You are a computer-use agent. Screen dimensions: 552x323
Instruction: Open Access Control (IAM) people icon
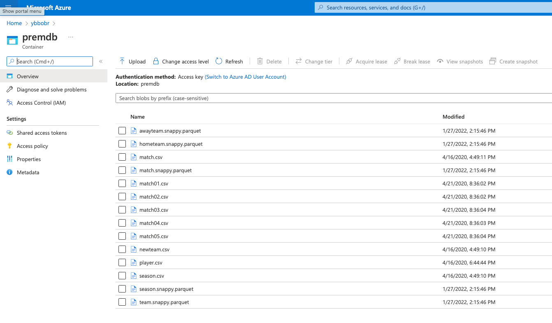coord(10,103)
